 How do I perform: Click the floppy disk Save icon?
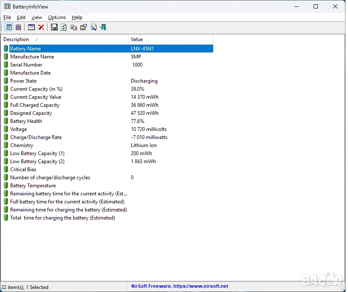coord(54,28)
